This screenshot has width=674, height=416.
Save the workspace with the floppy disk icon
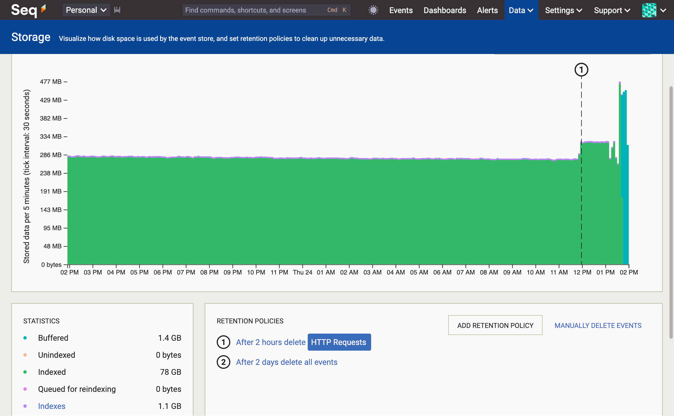point(117,10)
